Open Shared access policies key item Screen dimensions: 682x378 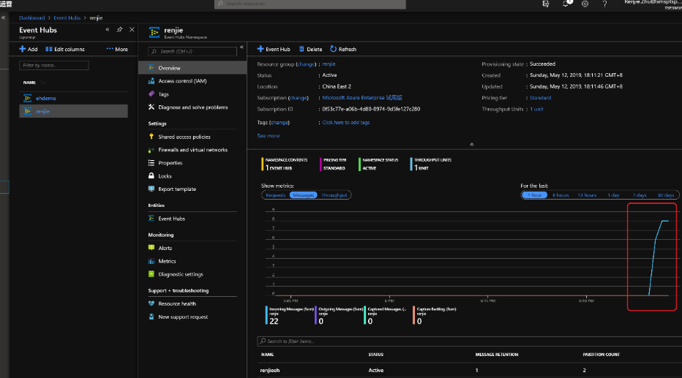184,137
